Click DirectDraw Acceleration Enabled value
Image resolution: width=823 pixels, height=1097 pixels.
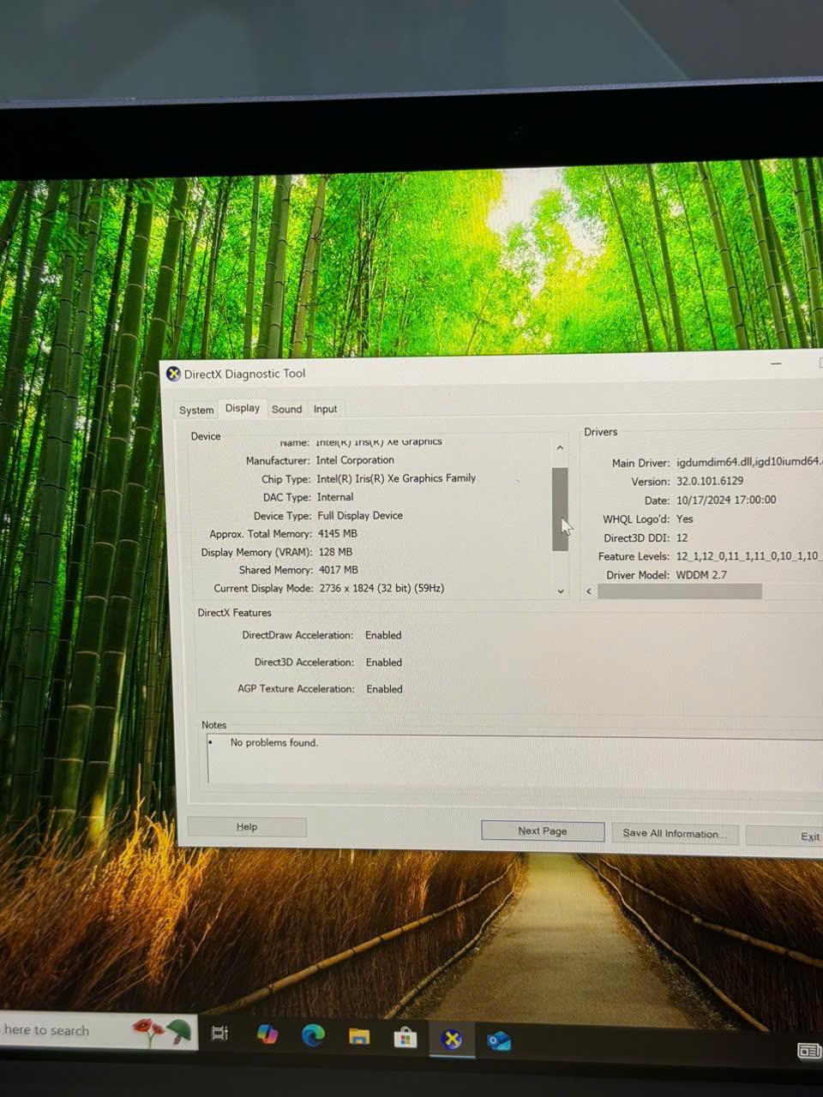coord(383,635)
